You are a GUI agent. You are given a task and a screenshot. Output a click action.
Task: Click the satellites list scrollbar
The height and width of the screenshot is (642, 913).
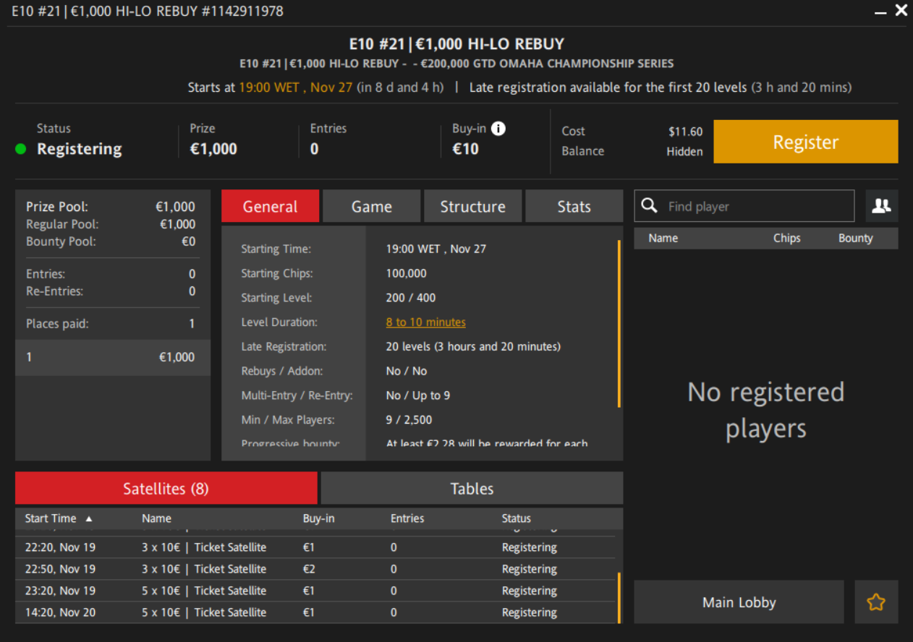(x=619, y=597)
